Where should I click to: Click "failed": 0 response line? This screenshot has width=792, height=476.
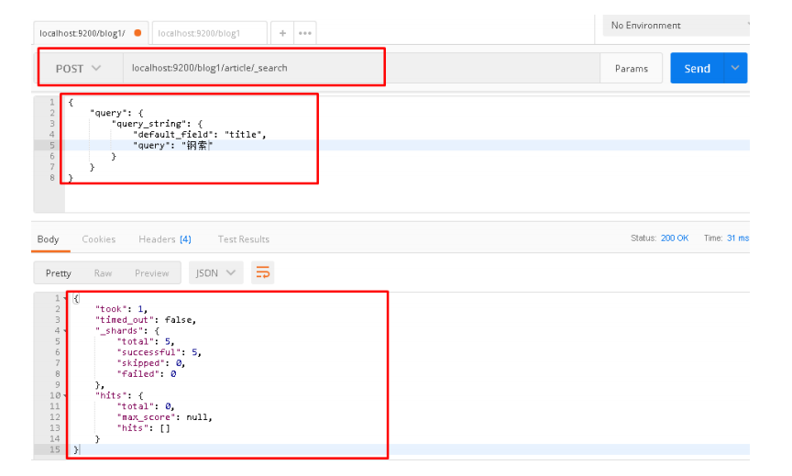coord(147,374)
